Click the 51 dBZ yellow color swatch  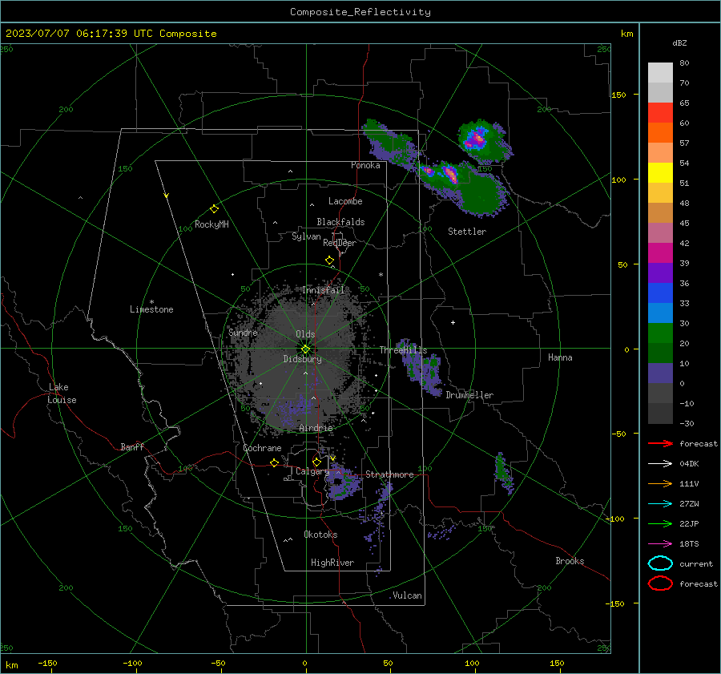(660, 172)
